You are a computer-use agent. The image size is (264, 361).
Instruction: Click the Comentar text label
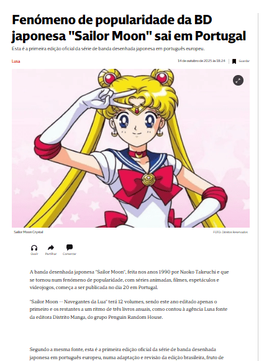click(70, 254)
